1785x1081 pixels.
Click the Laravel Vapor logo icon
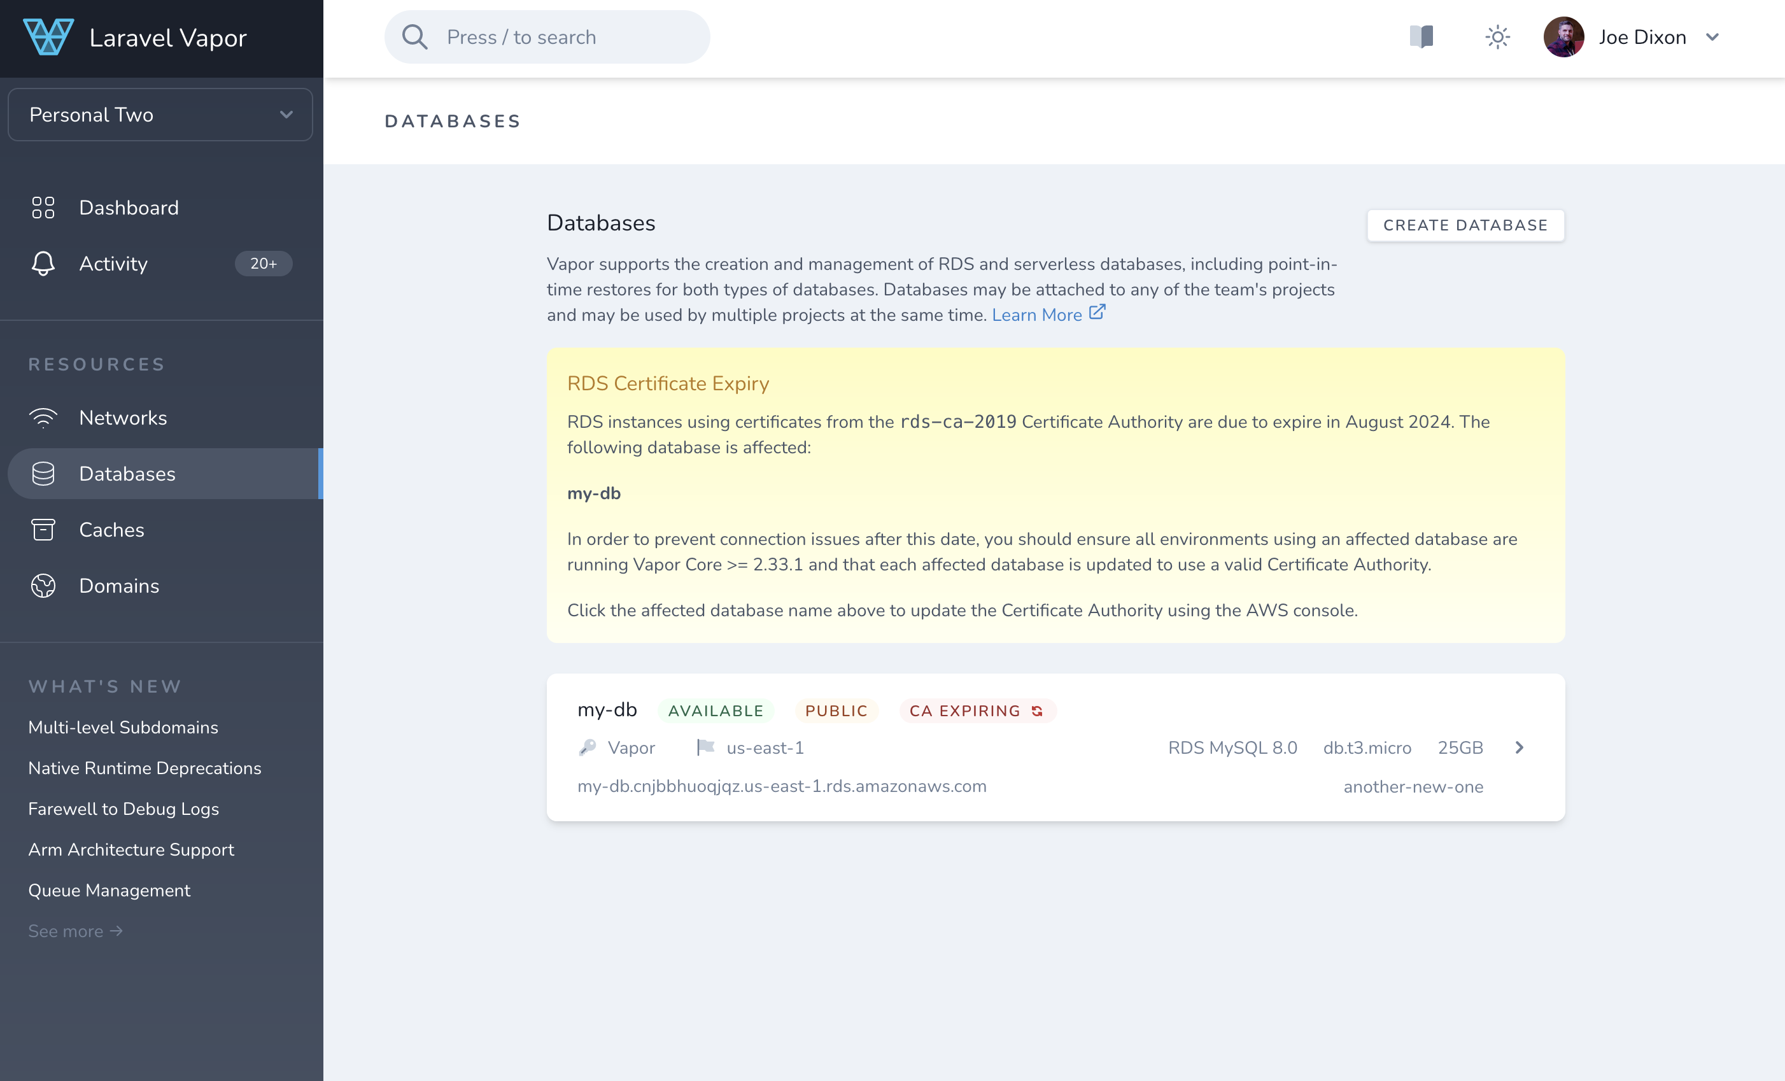(48, 37)
